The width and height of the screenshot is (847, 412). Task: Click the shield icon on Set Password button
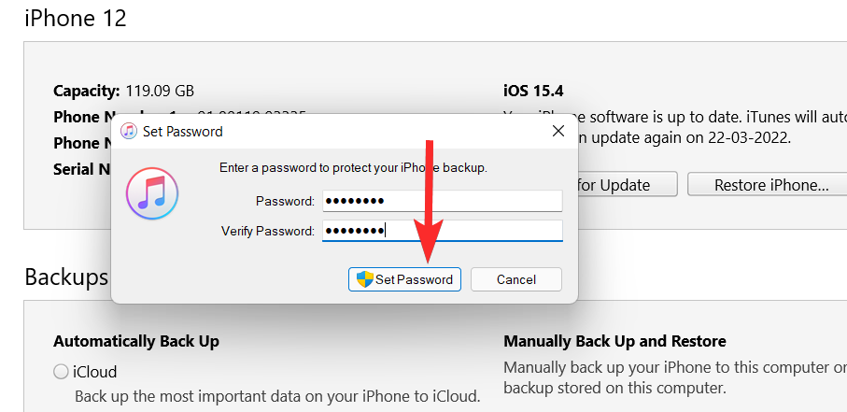pyautogui.click(x=365, y=279)
